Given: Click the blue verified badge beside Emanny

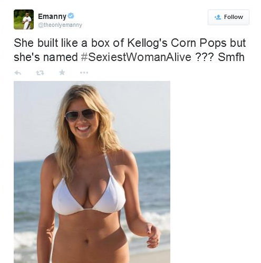Looking at the screenshot, I should (71, 16).
